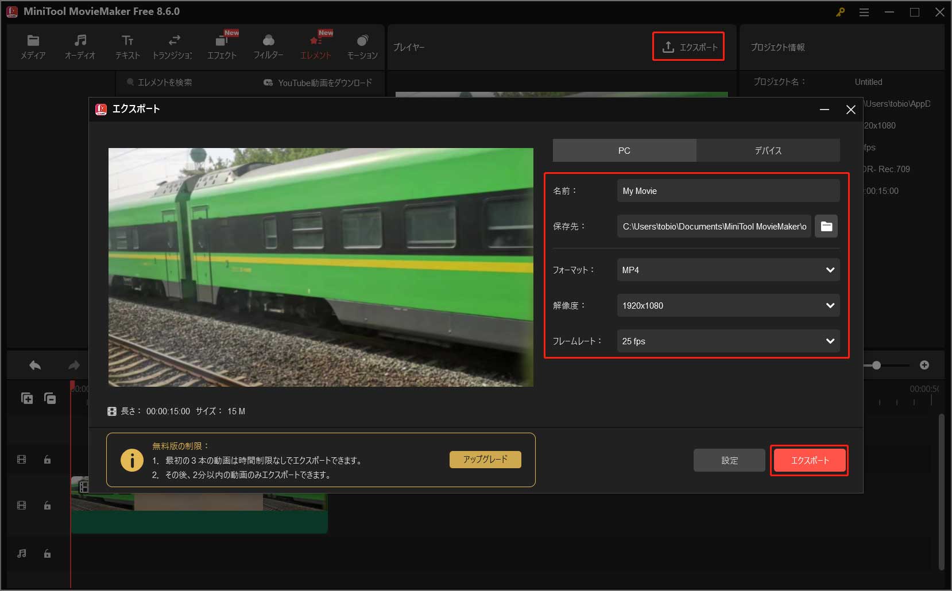Viewport: 952px width, 591px height.
Task: Click the エレメントを検索 search field
Action: click(x=165, y=82)
